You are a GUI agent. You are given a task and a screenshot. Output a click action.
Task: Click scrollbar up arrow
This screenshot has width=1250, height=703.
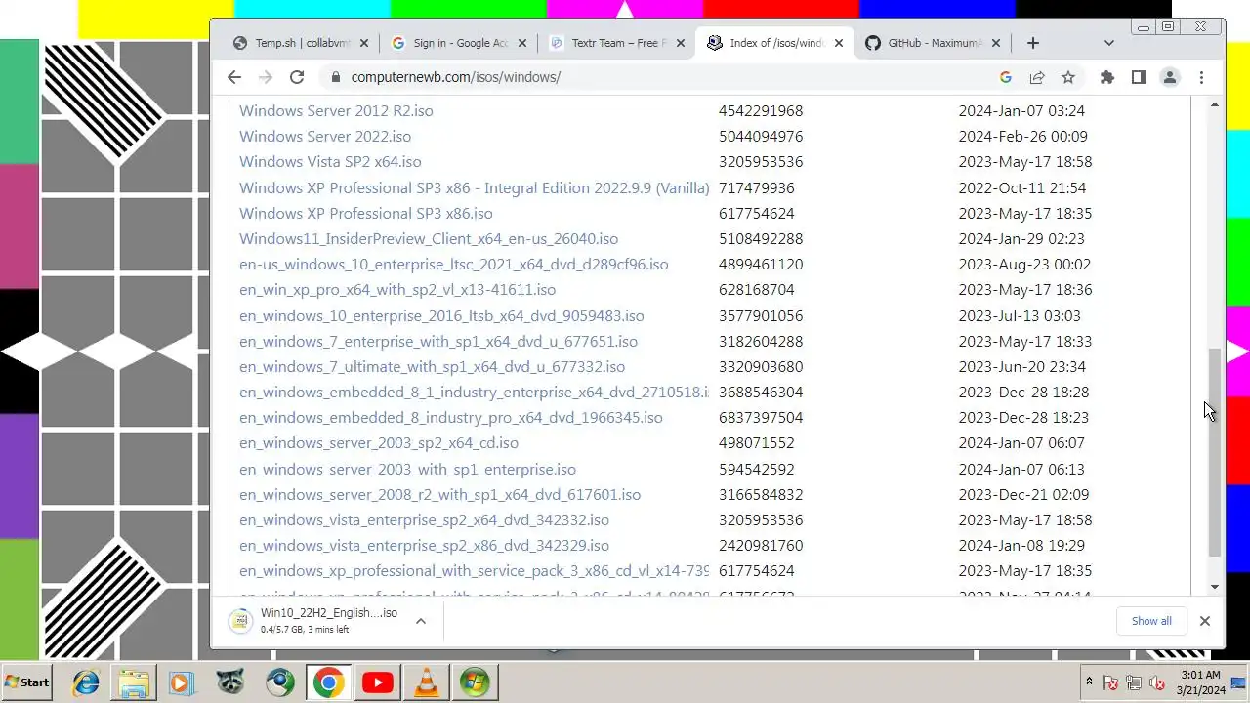(x=1215, y=104)
